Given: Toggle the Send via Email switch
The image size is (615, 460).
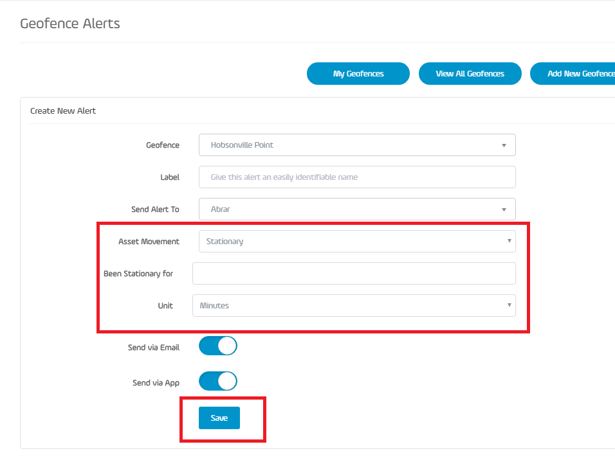Looking at the screenshot, I should (x=217, y=346).
